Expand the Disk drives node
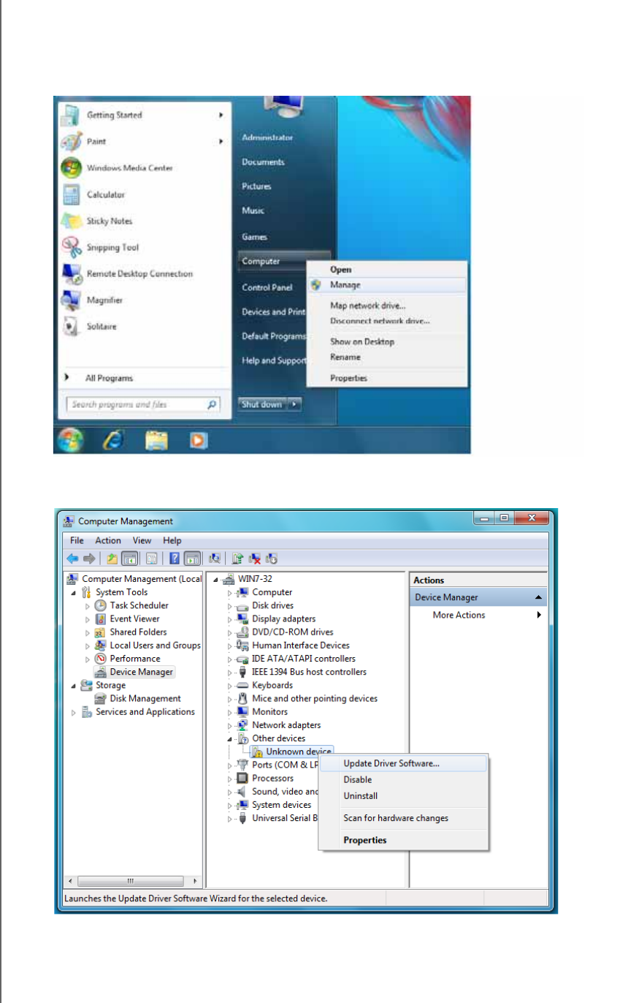The width and height of the screenshot is (620, 1003). [229, 606]
